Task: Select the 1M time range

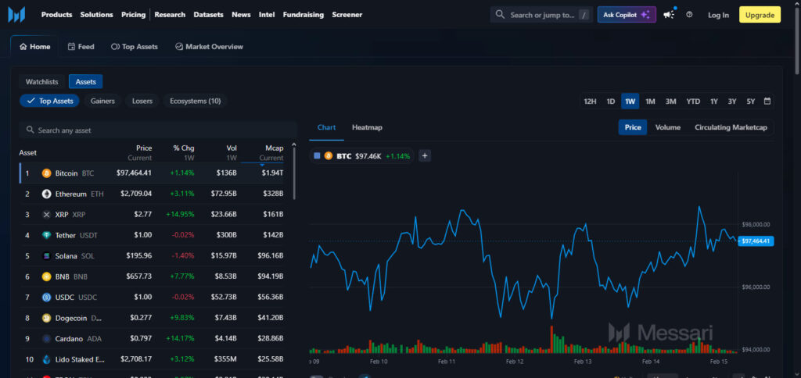Action: [x=650, y=101]
